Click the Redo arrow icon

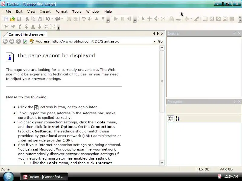(57, 19)
